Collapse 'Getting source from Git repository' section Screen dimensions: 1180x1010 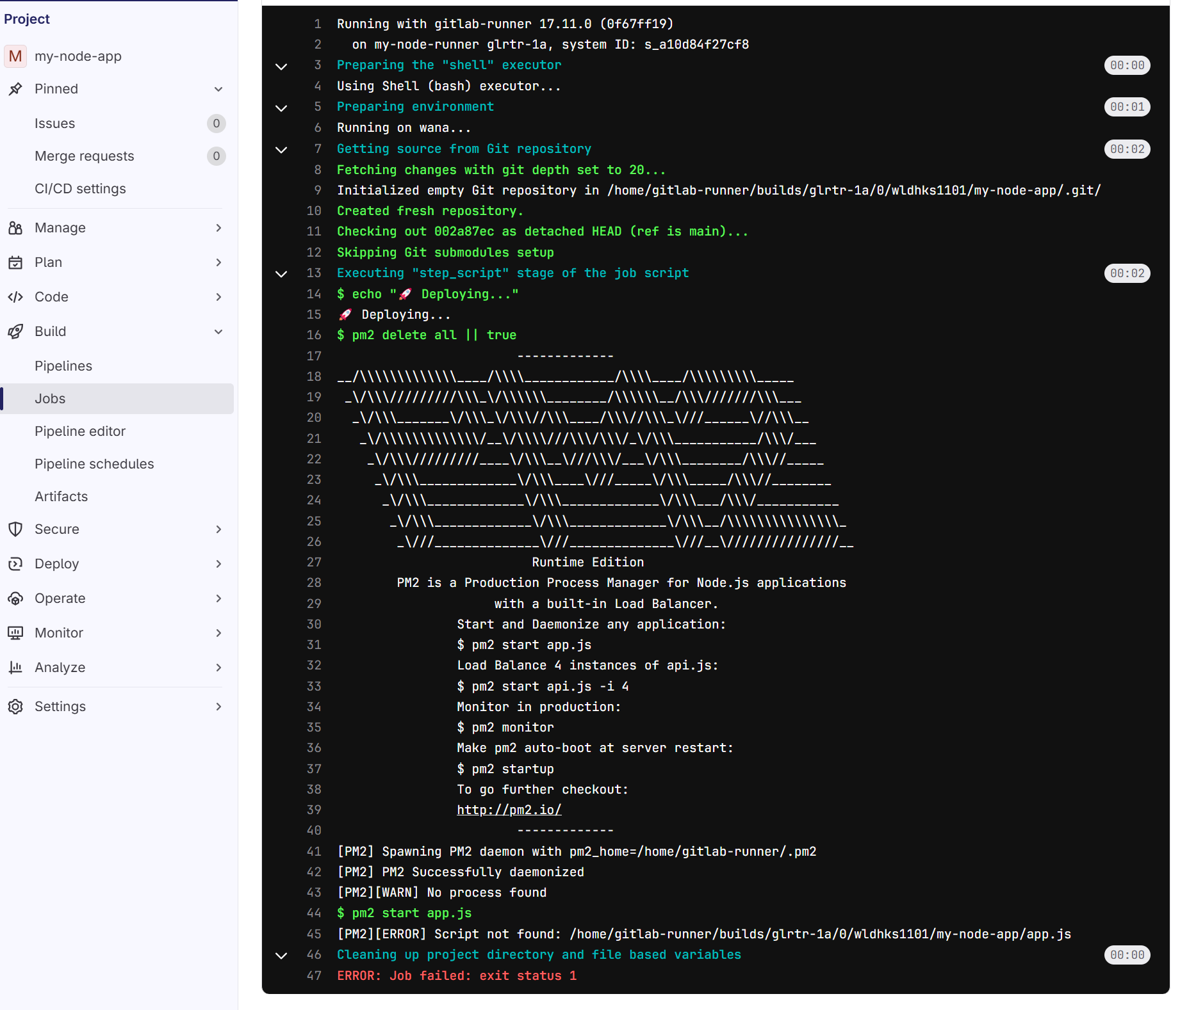(281, 150)
